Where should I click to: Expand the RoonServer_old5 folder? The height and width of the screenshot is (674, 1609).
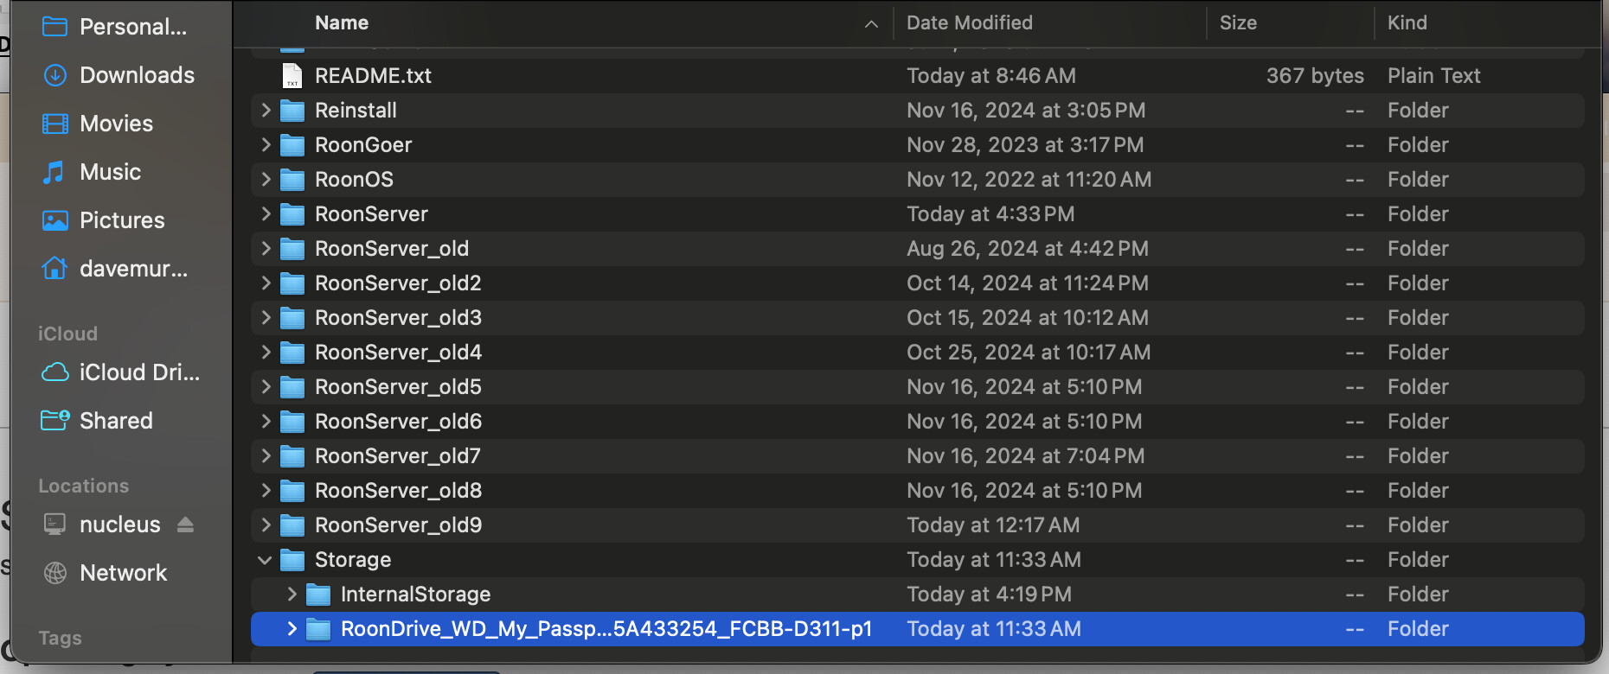(x=266, y=387)
